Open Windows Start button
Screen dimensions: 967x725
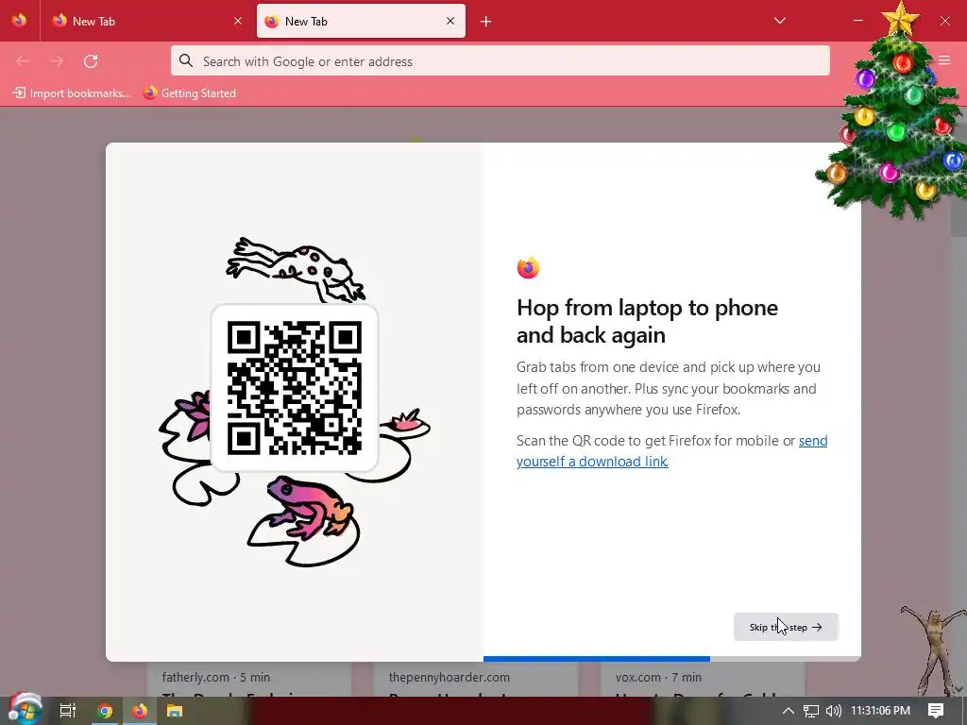[x=25, y=710]
